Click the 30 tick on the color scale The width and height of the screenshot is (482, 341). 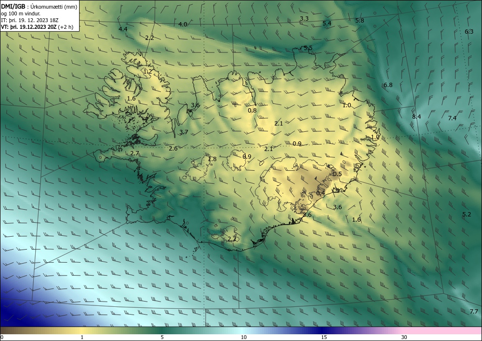point(404,337)
